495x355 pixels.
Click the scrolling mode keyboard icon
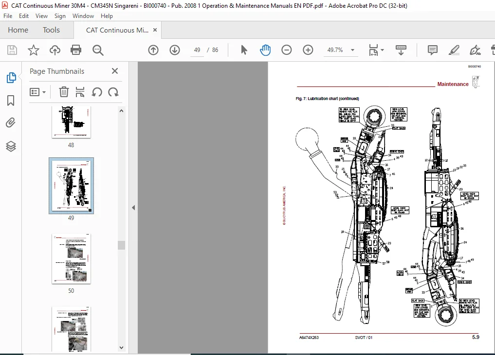[401, 50]
